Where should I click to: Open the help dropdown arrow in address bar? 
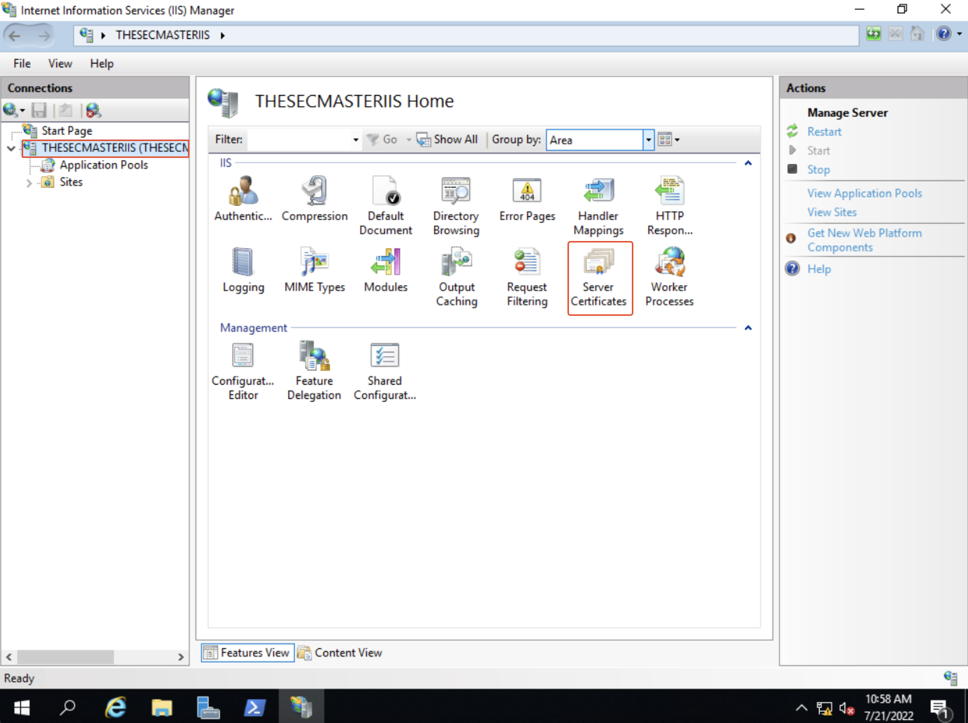pos(959,34)
